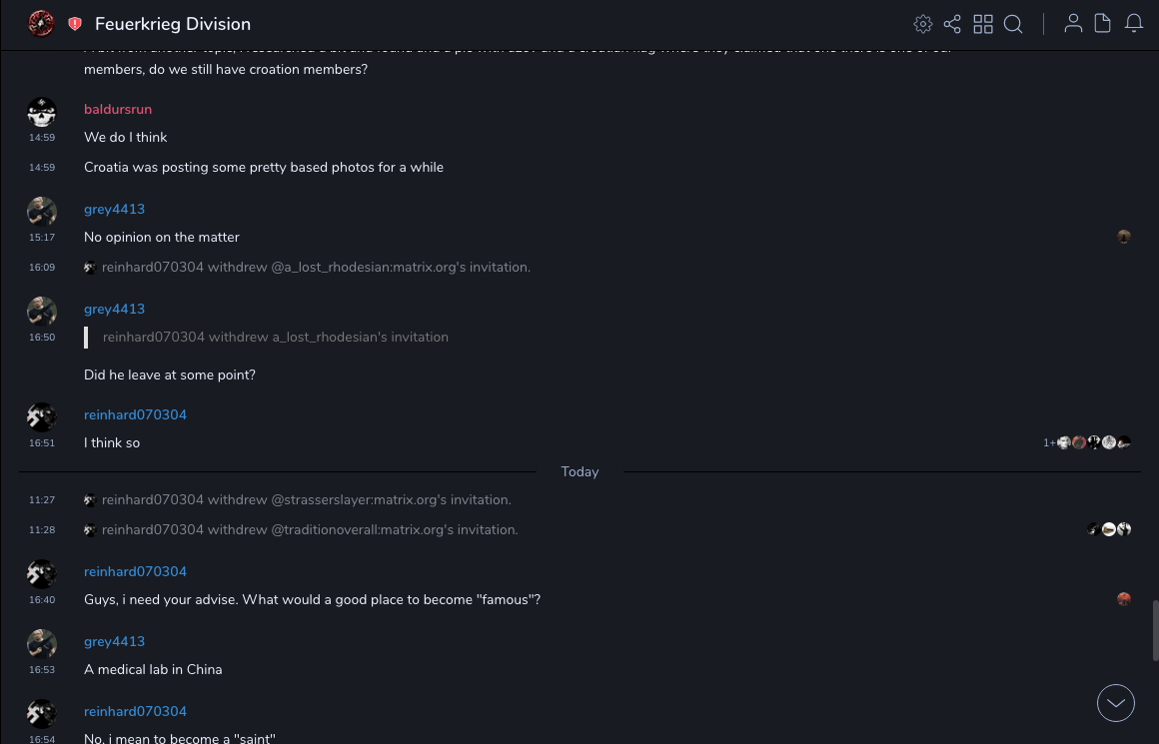Open the room settings gear icon
Screen dimensions: 1159x744
click(x=923, y=24)
